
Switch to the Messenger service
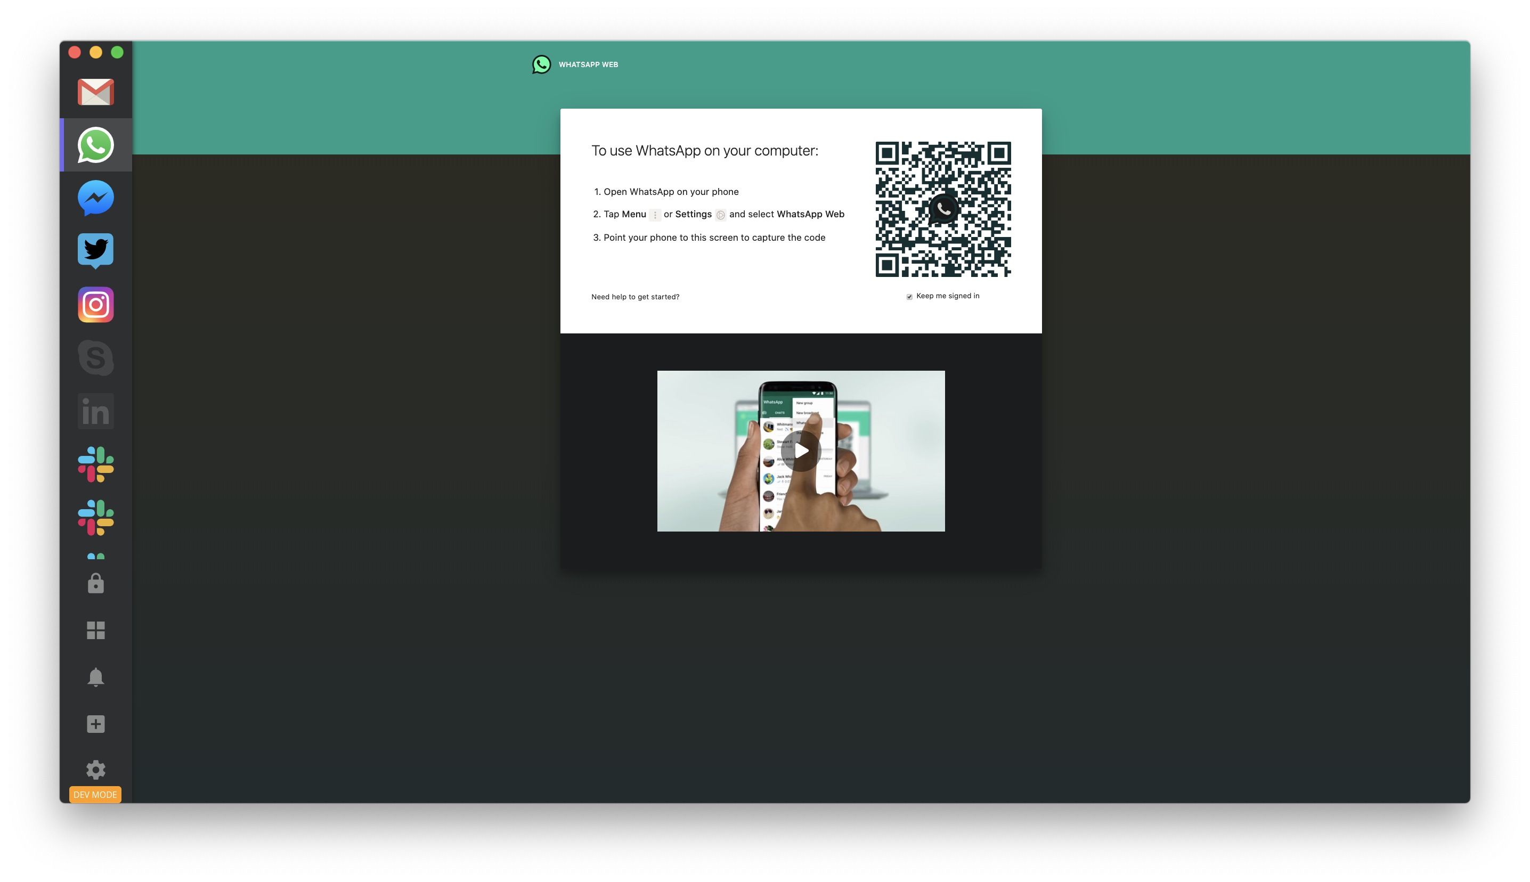(x=96, y=198)
